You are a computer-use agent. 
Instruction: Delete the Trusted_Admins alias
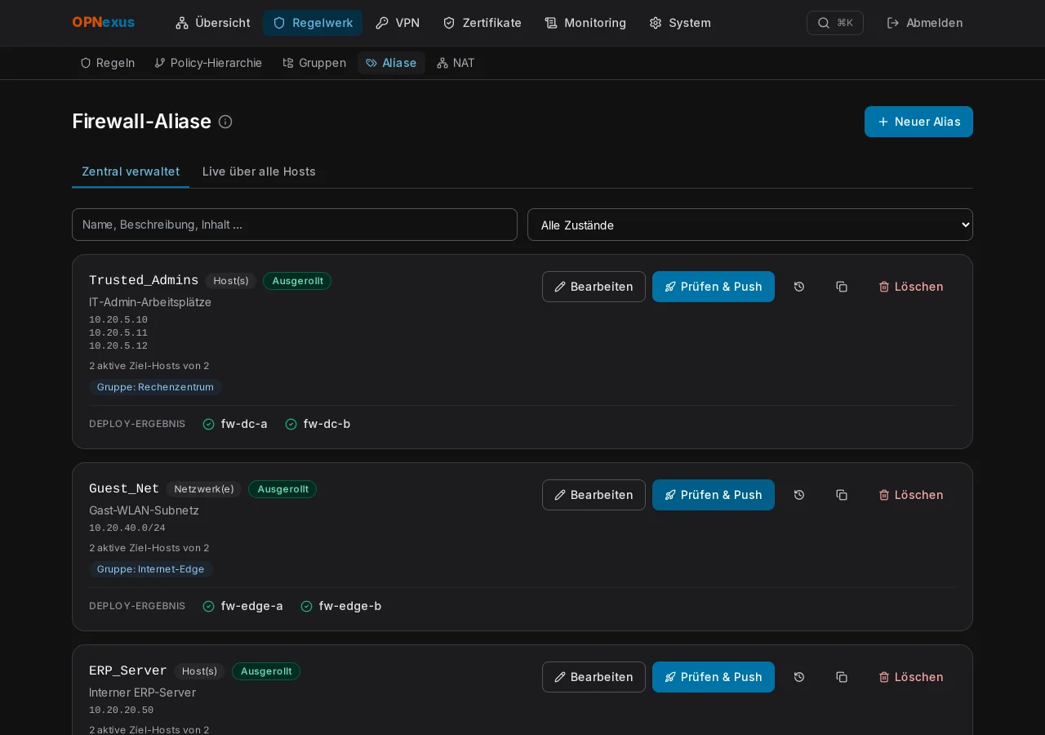click(x=911, y=287)
